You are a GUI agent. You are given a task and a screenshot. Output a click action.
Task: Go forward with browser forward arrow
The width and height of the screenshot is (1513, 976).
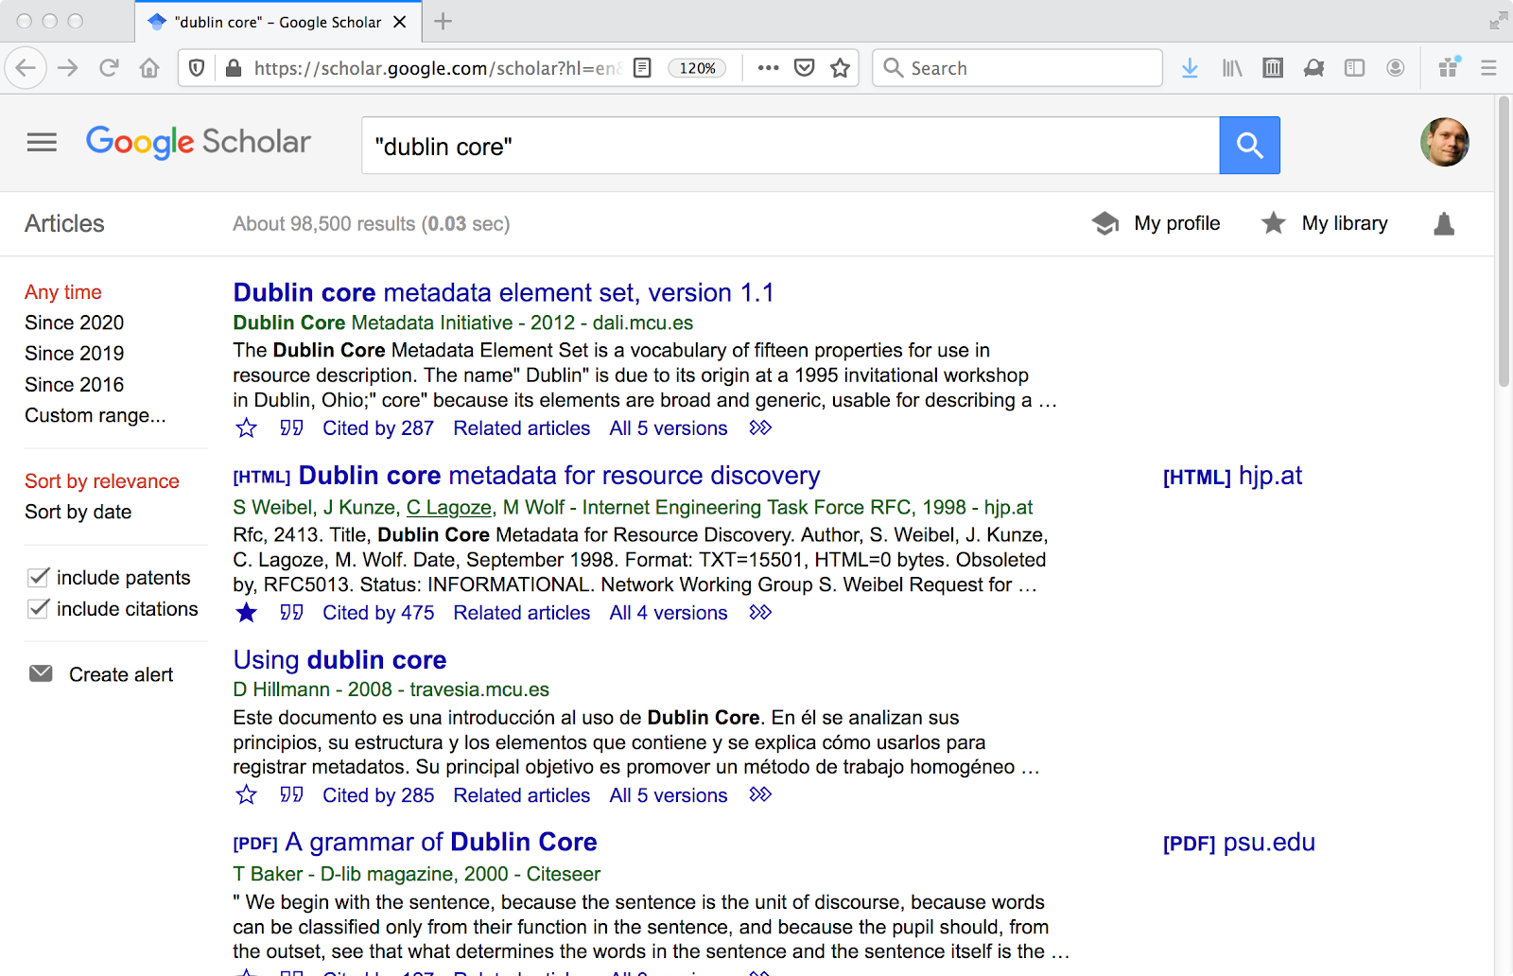point(68,68)
